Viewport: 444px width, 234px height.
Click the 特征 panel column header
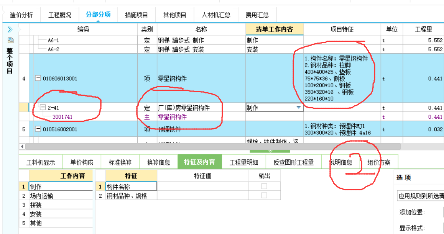click(x=131, y=176)
